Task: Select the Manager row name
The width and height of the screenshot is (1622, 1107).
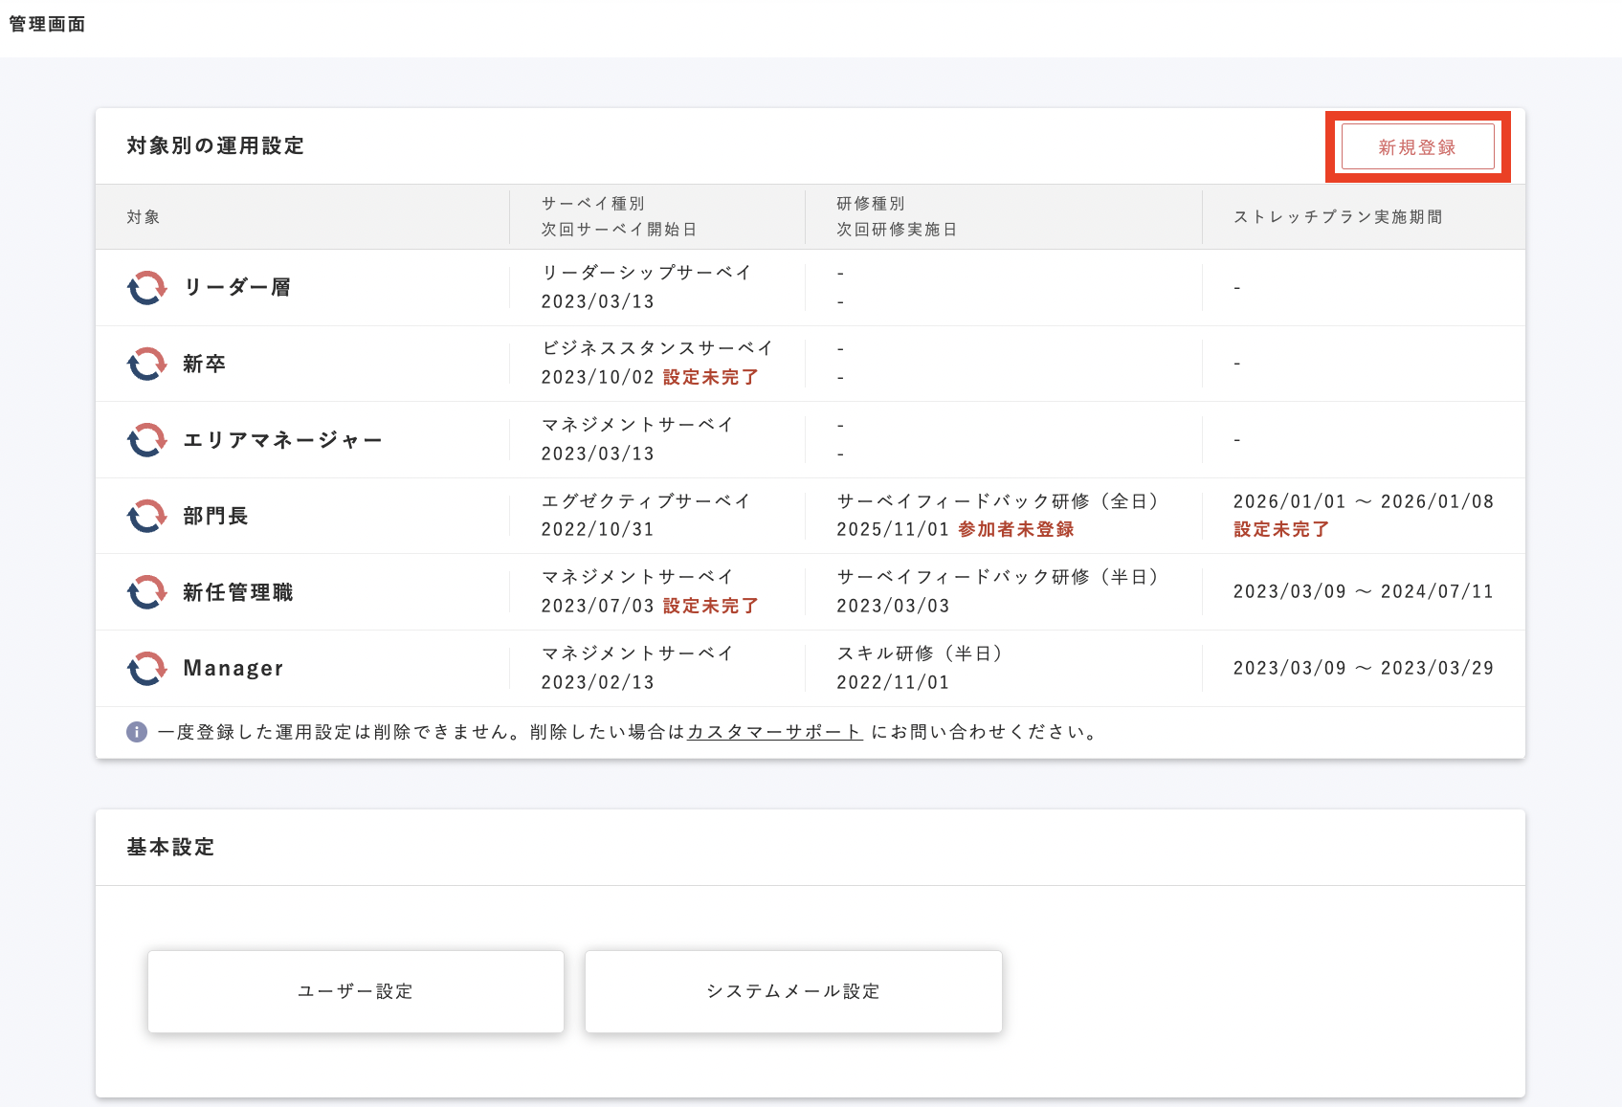Action: pyautogui.click(x=233, y=668)
